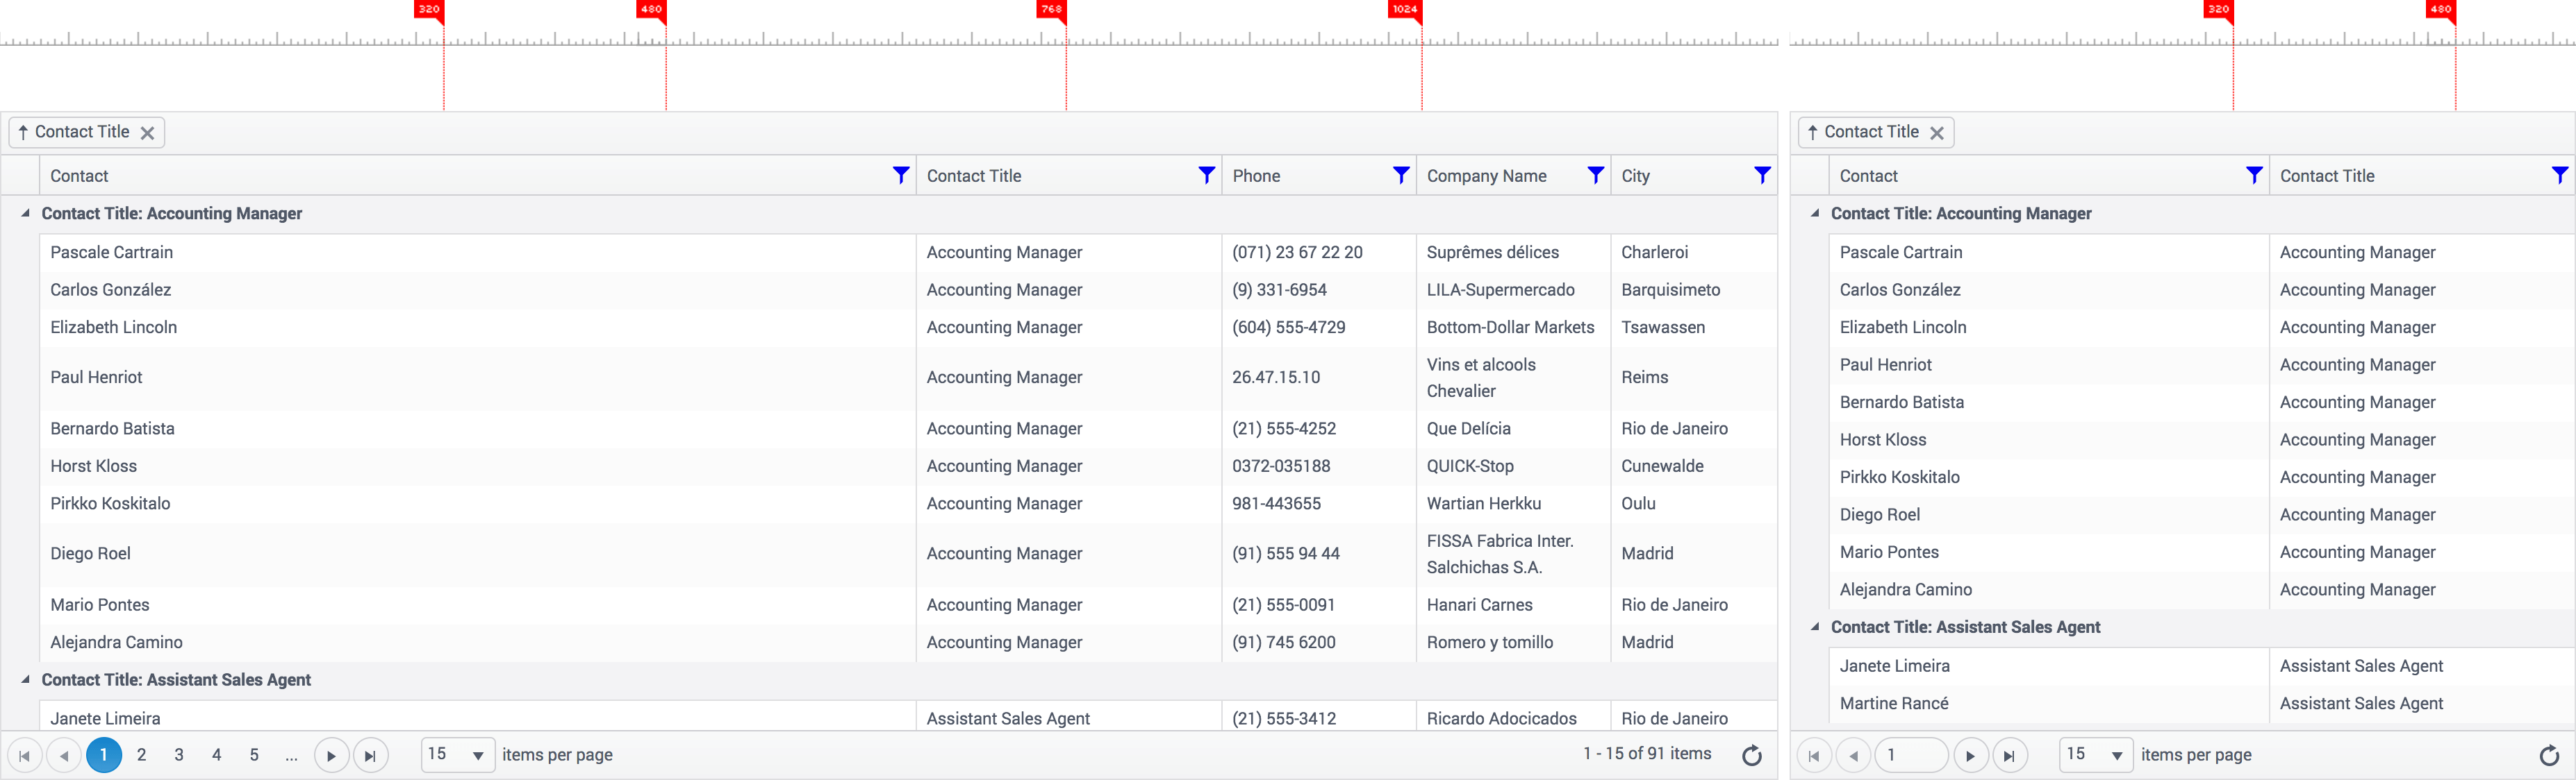The image size is (2576, 780).
Task: Open filter for City column
Action: pyautogui.click(x=1762, y=176)
